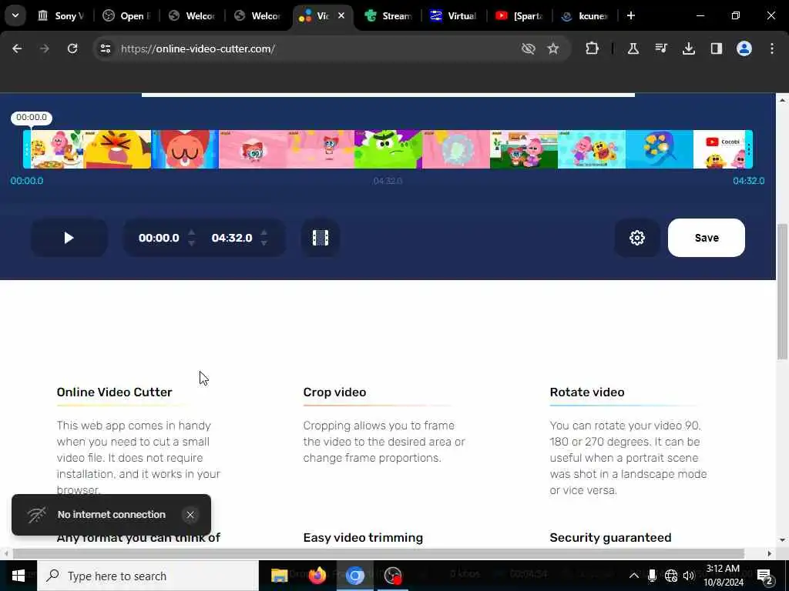Increase the start time 00:00.0 stepper
The height and width of the screenshot is (591, 789).
click(x=191, y=232)
